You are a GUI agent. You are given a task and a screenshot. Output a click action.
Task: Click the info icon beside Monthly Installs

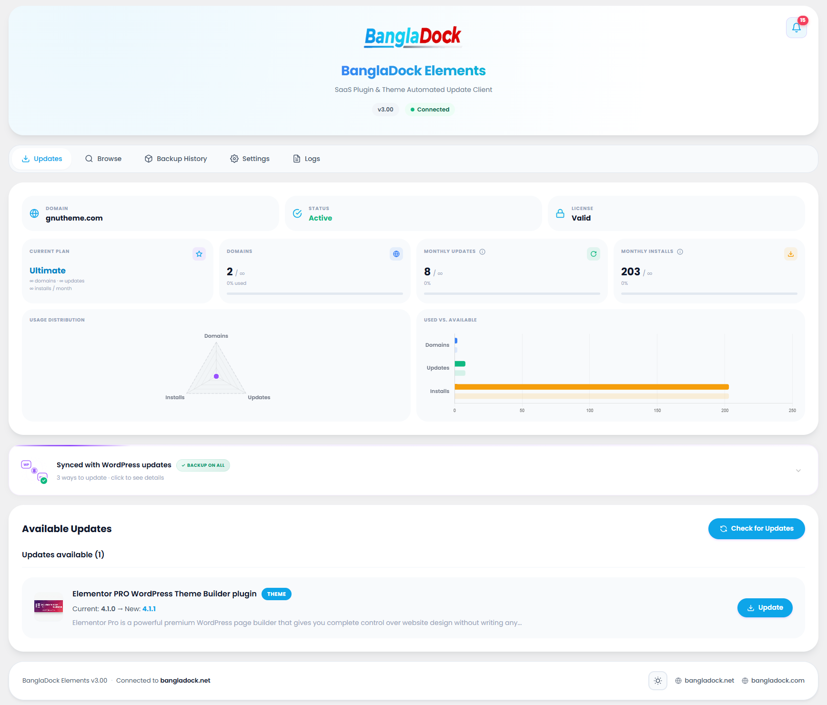pyautogui.click(x=680, y=252)
